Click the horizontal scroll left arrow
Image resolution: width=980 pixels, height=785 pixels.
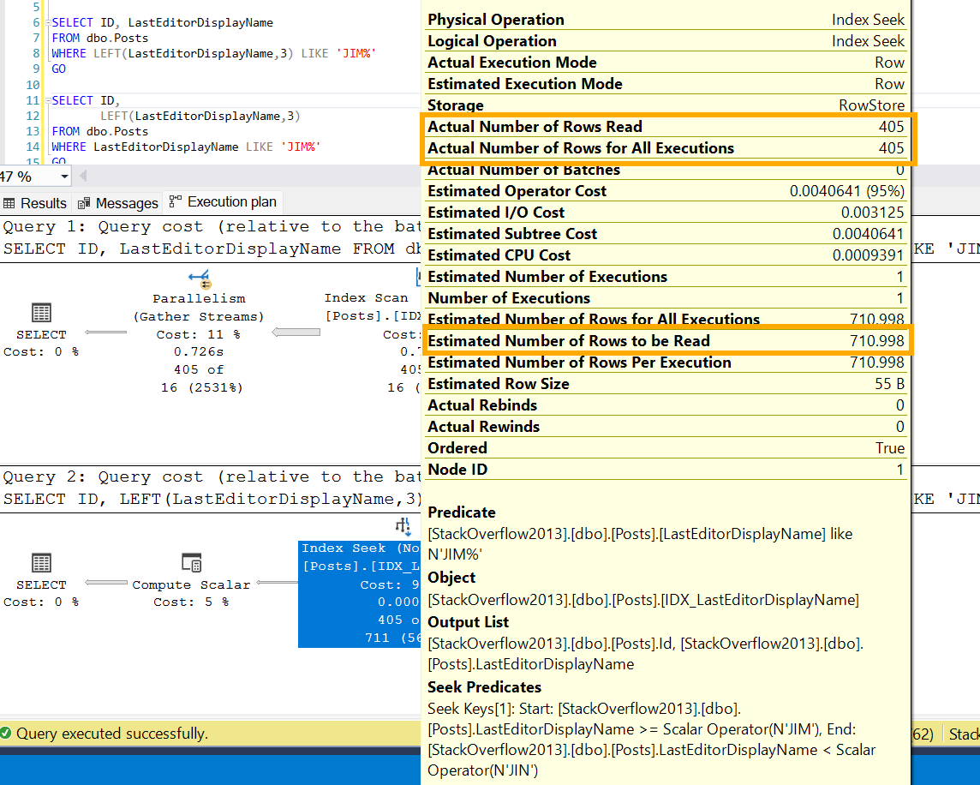point(83,176)
